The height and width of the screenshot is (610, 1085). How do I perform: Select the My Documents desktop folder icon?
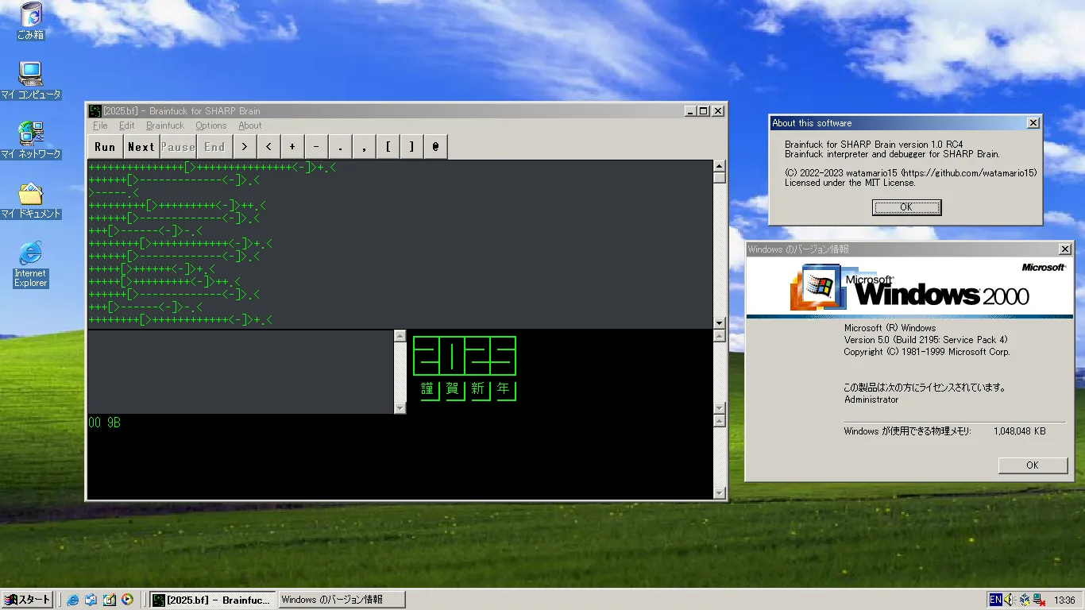[31, 200]
